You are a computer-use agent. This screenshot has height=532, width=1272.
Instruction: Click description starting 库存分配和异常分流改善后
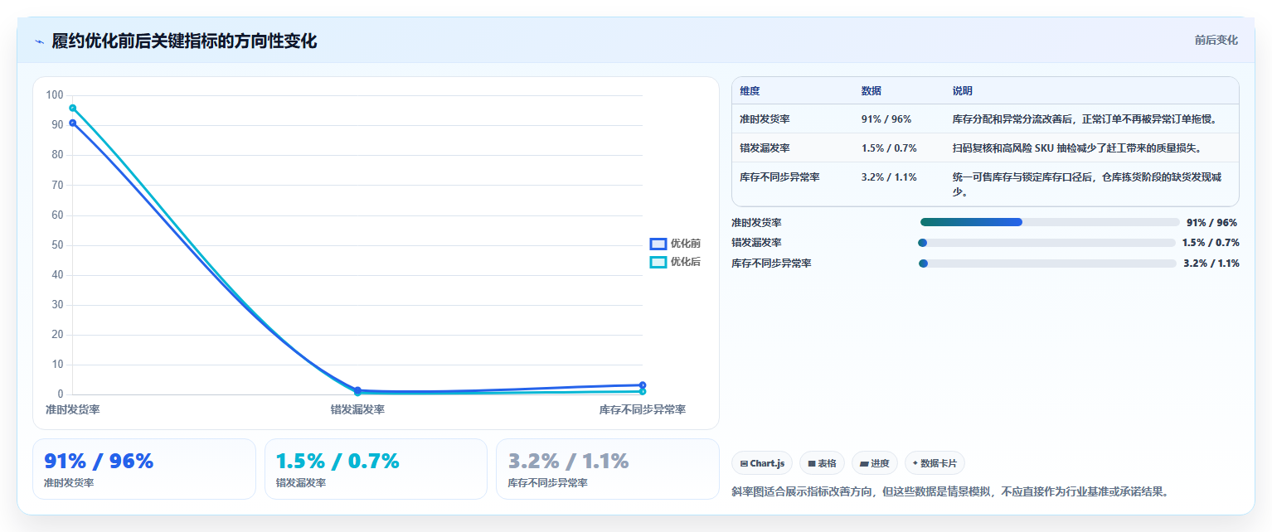pos(1085,119)
